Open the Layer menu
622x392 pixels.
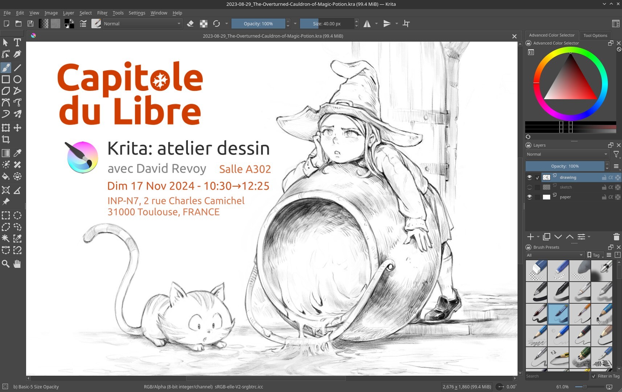69,13
